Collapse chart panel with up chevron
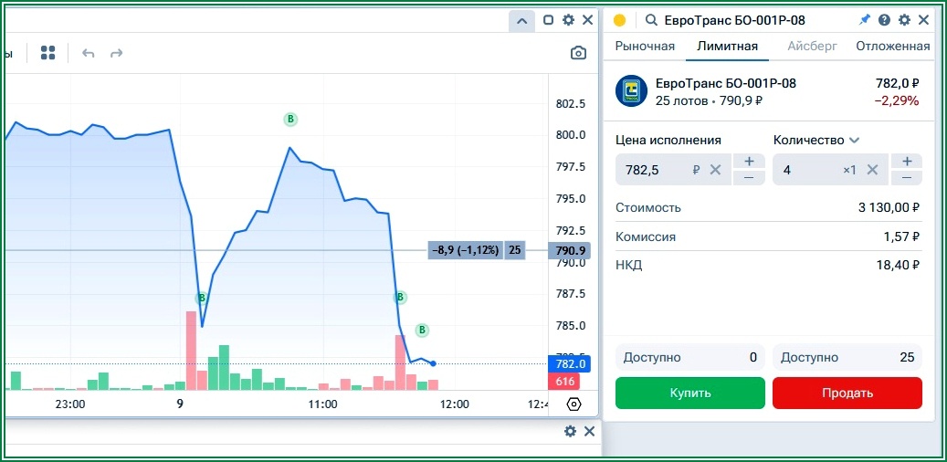This screenshot has width=947, height=462. point(521,20)
